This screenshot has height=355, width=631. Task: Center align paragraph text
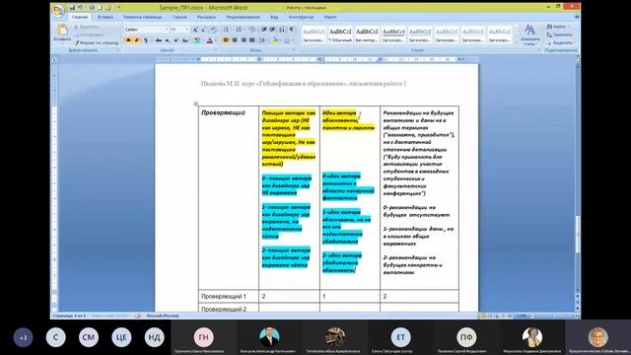coord(235,40)
